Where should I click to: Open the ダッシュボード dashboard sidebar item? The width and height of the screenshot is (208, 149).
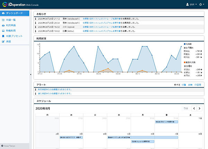coord(15,13)
